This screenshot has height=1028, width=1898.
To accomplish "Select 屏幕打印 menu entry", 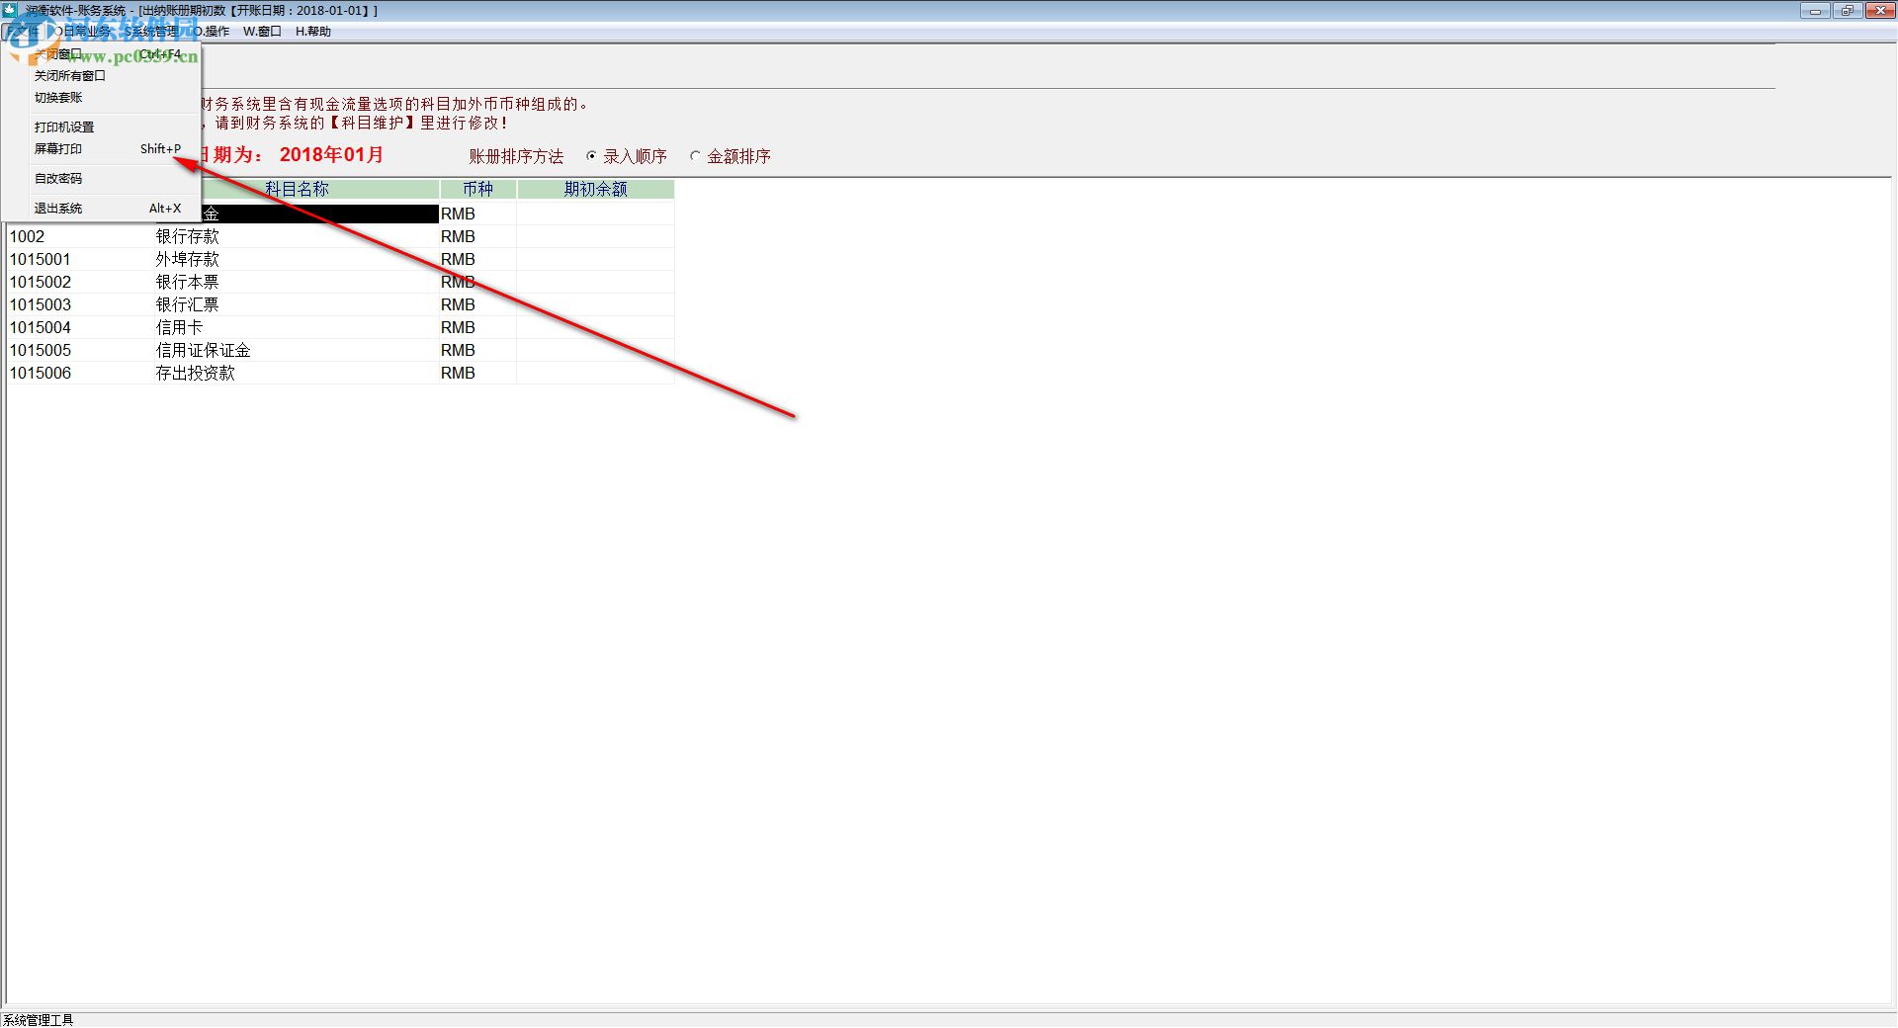I will tap(103, 148).
